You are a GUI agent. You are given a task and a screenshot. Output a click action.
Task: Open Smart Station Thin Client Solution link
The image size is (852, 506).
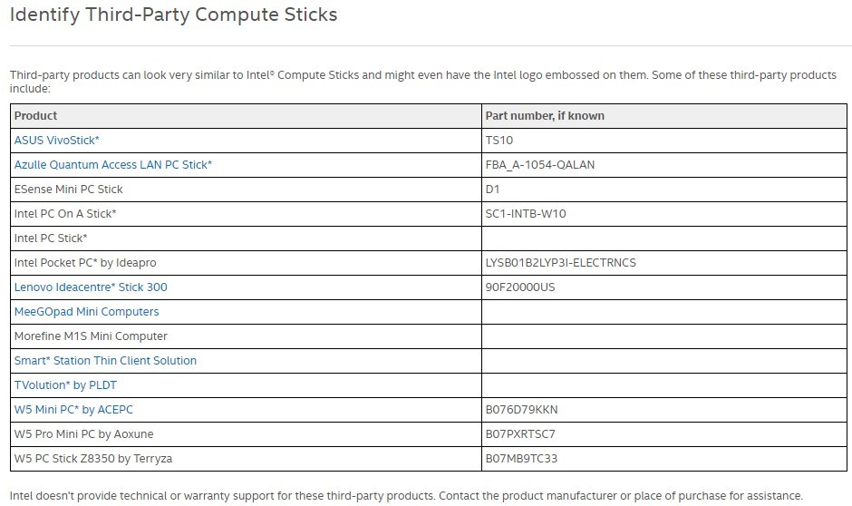(105, 361)
